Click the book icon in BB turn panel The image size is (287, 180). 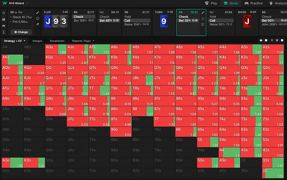(203, 25)
